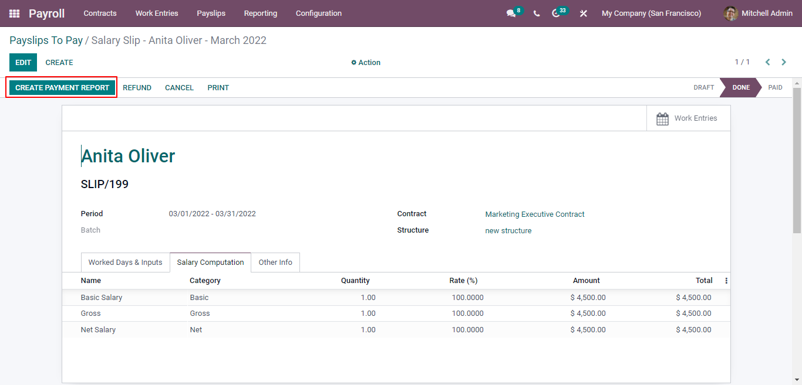Click the Anita Oliver employee name
802x385 pixels.
(x=128, y=156)
